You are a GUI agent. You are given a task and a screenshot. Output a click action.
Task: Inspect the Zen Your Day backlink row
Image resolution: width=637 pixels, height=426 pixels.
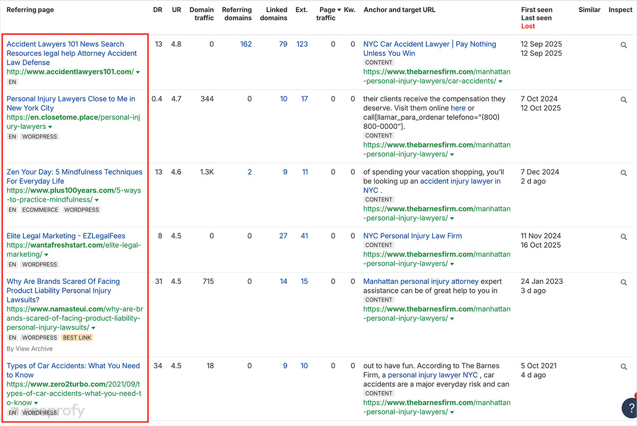(624, 172)
